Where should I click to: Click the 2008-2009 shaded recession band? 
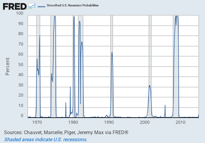point(176,76)
